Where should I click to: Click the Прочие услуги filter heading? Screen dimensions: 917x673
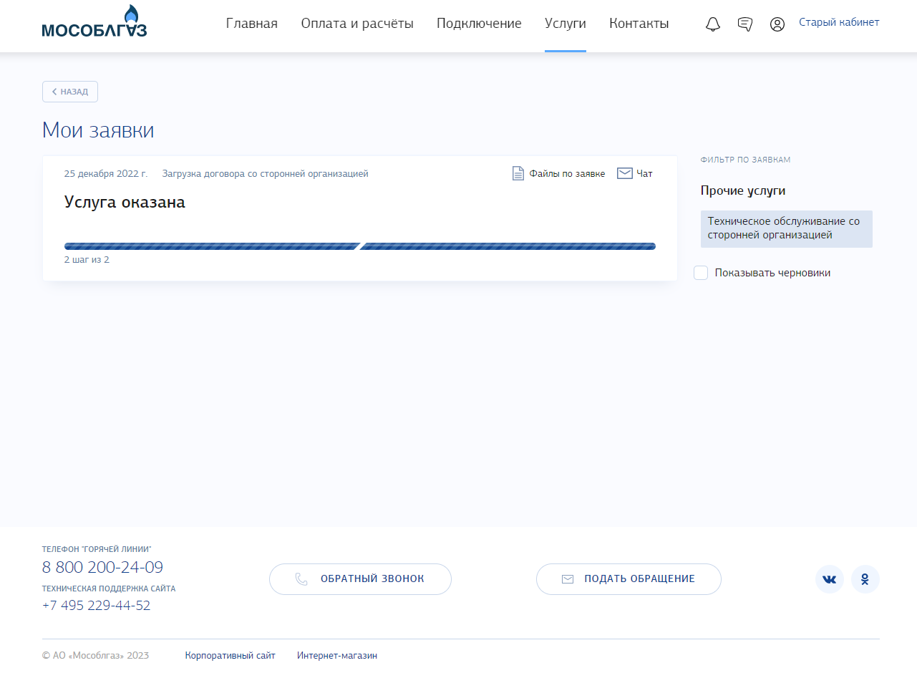[743, 191]
